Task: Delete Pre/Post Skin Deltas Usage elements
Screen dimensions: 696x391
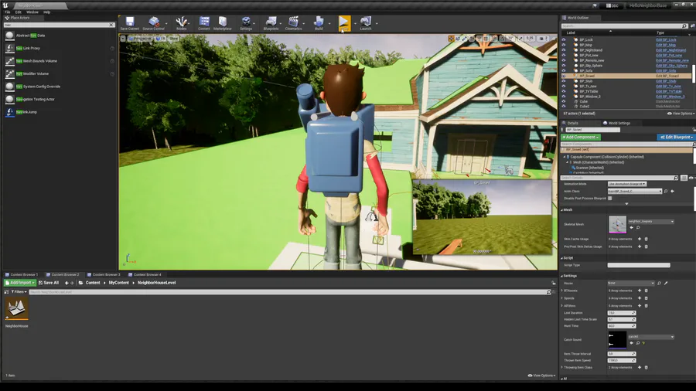Action: pos(647,246)
